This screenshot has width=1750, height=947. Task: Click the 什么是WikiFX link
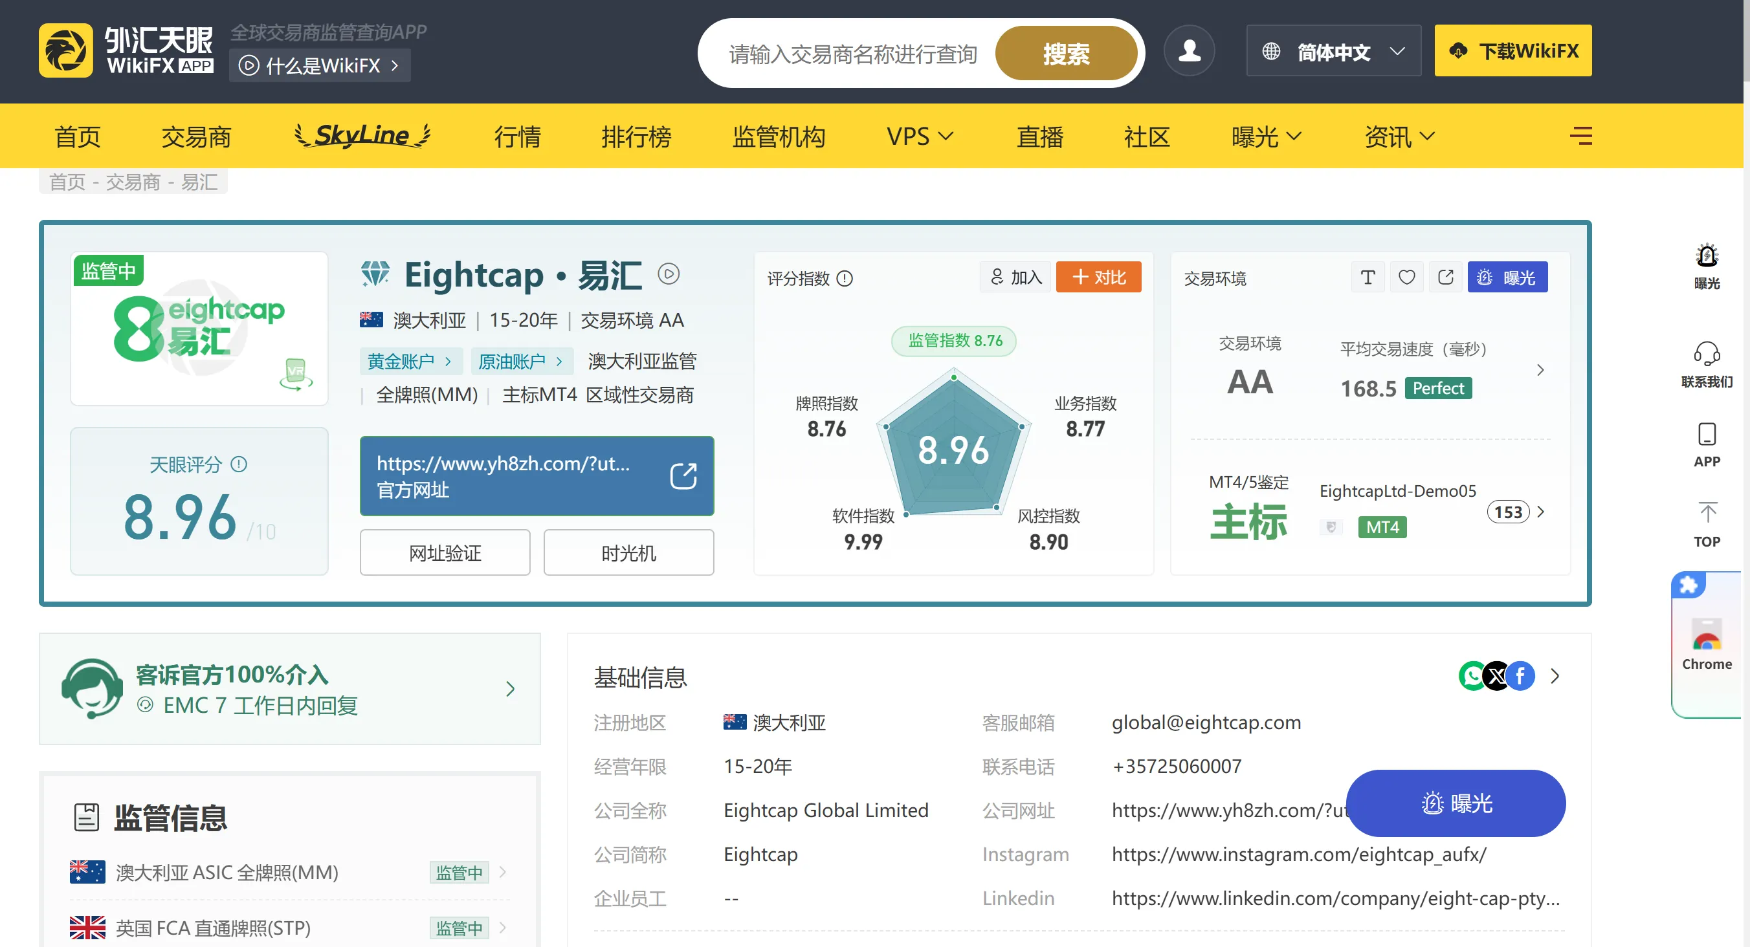click(320, 65)
